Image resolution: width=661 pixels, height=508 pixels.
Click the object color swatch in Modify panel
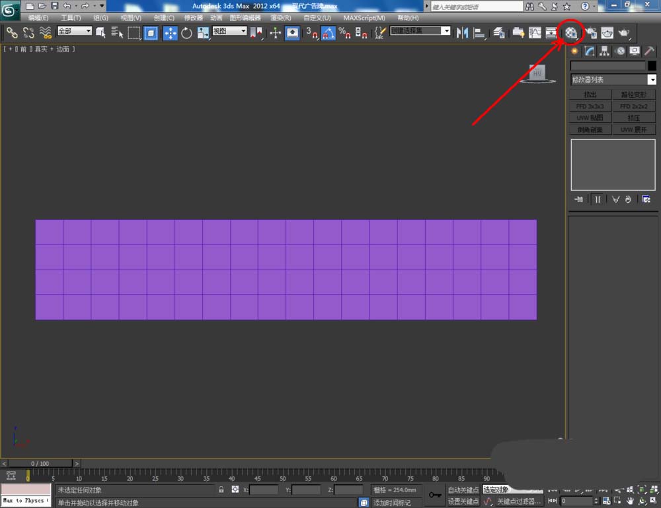(x=652, y=65)
